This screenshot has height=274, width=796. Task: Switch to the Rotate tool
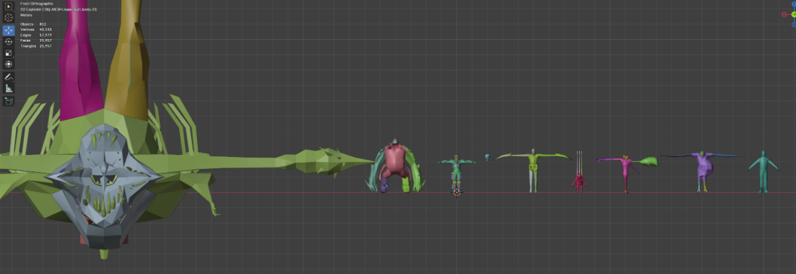pyautogui.click(x=9, y=42)
